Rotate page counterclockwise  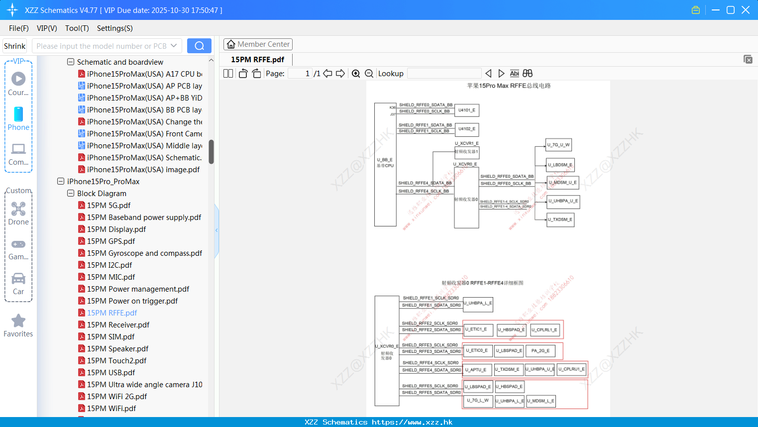tap(243, 74)
